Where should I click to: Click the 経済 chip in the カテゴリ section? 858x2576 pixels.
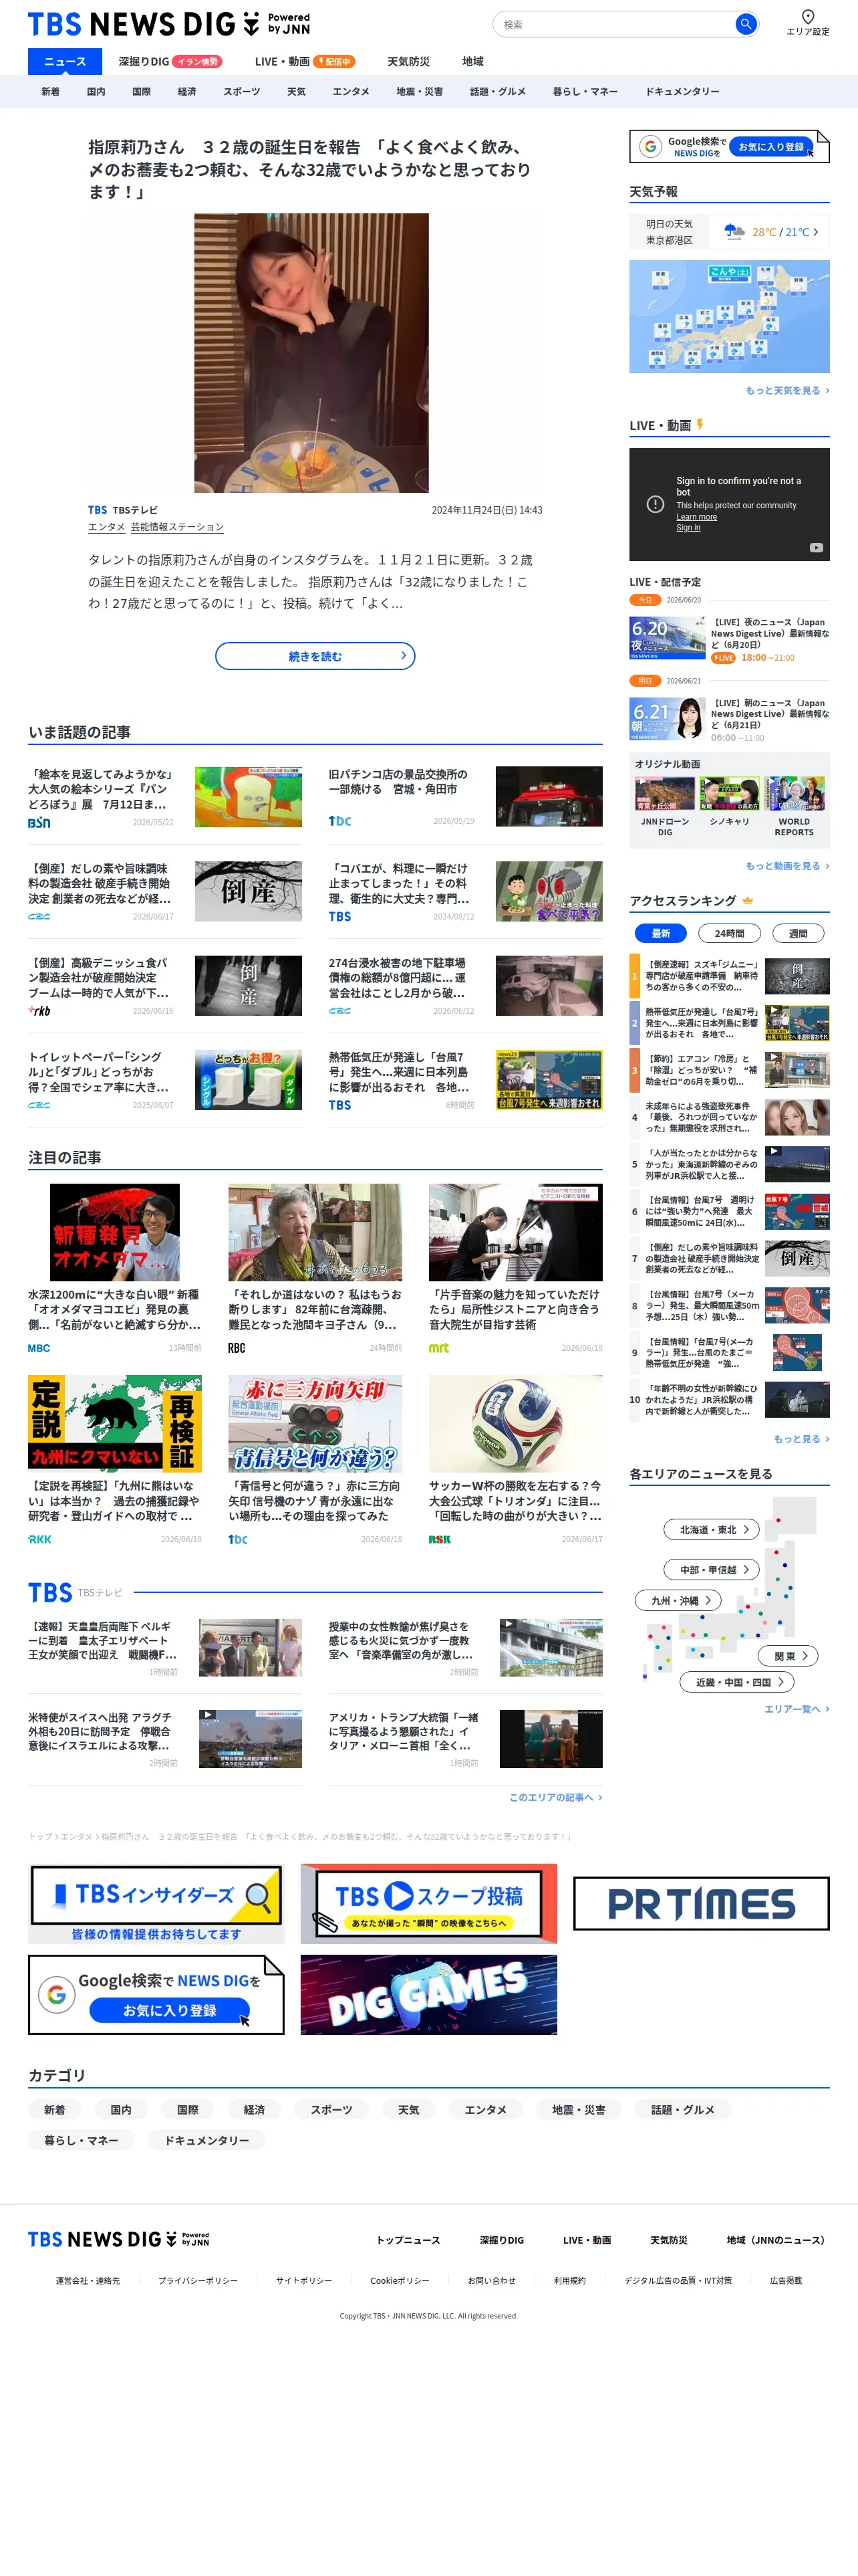[x=255, y=2110]
